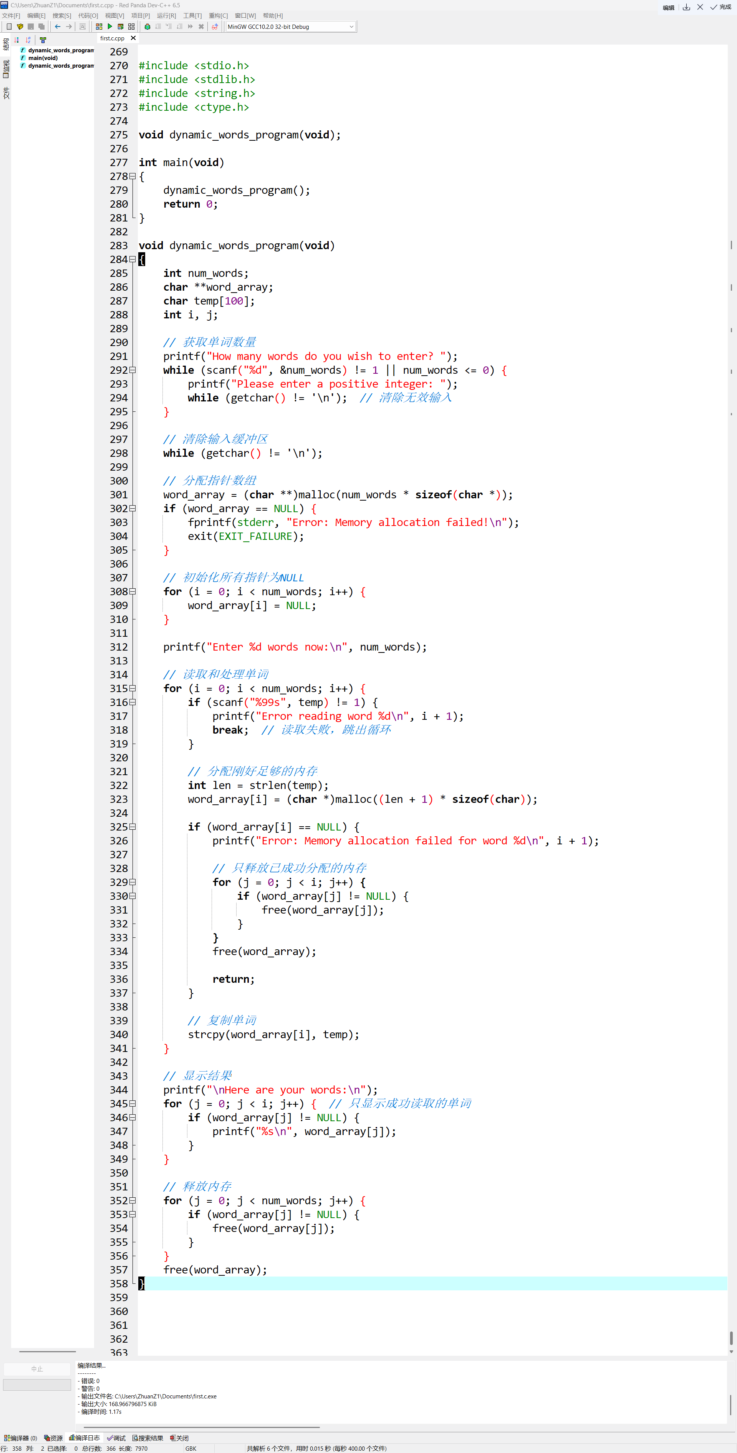The width and height of the screenshot is (737, 1453).
Task: Select the 监视 side panel tab
Action: 6,68
